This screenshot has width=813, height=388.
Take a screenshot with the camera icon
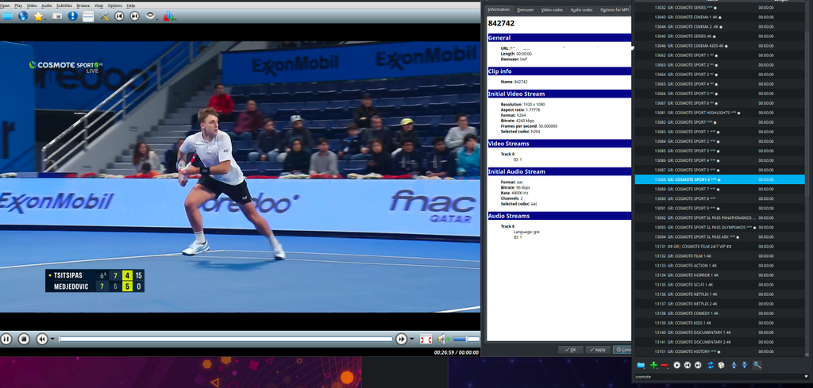tap(57, 16)
